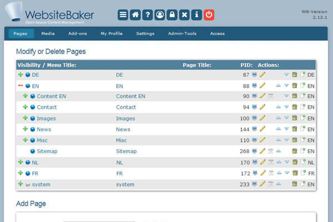Screen dimensions: 333x222
Task: Click the FR menu title link
Action: click(35, 174)
